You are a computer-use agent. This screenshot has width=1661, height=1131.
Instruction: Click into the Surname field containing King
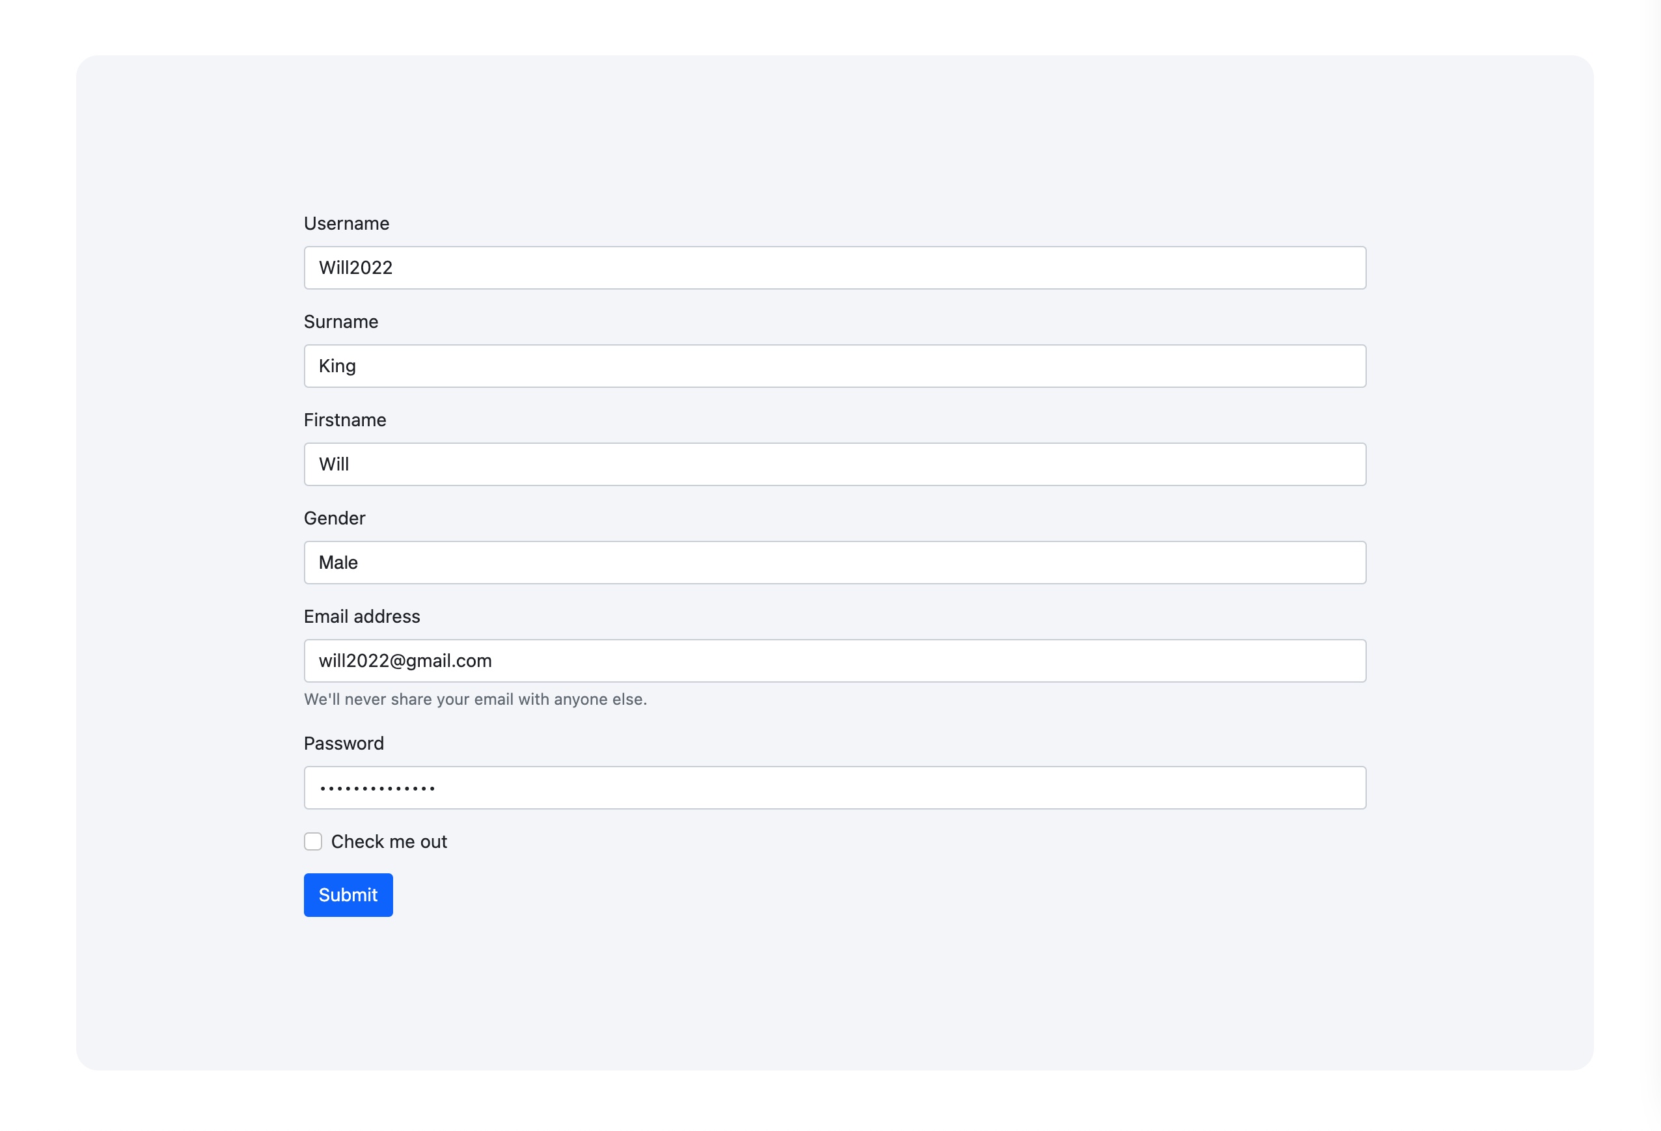(835, 366)
